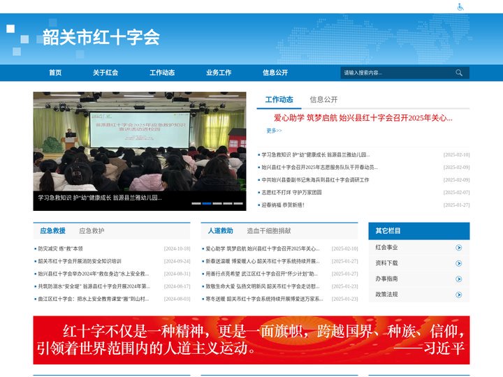Click arrow icon next to 办事指南
Image resolution: width=503 pixels, height=377 pixels.
point(459,279)
